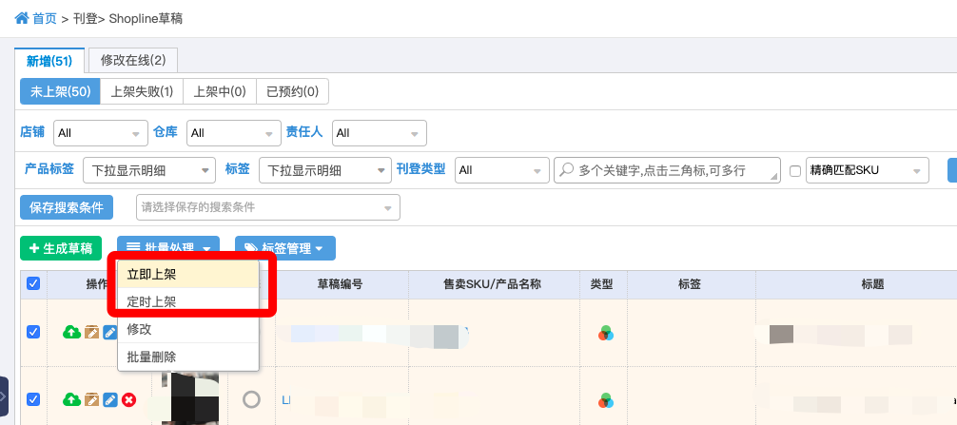Open the 店铺 dropdown

tap(101, 133)
